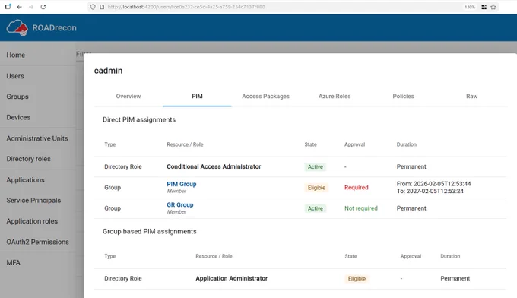Bookmark the page with the star icon
517x298 pixels.
coord(493,7)
